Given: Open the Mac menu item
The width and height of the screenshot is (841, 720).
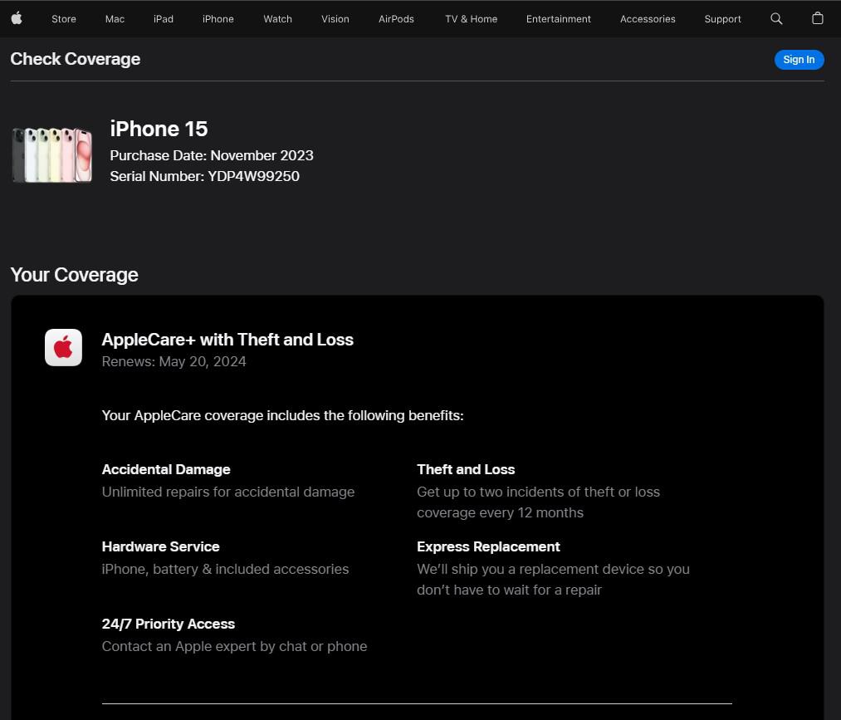Looking at the screenshot, I should 115,19.
